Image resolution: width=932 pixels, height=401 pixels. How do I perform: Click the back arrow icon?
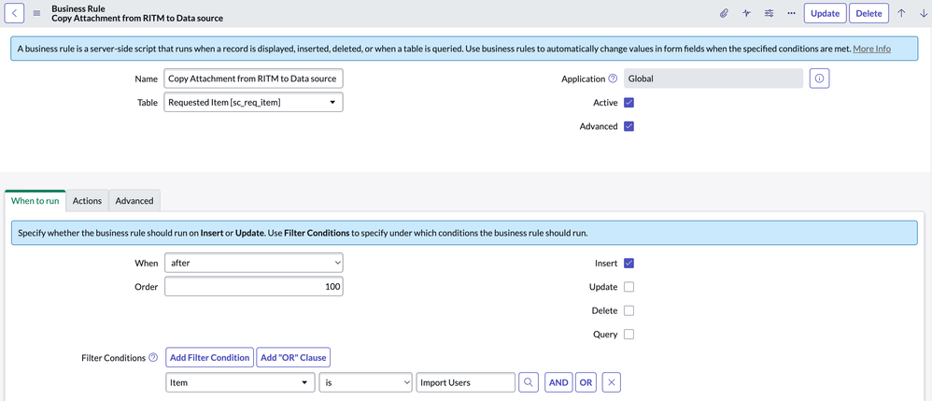[x=14, y=13]
